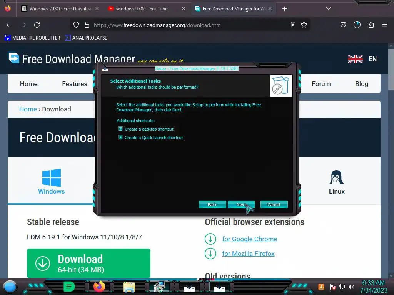Open the for Google Chrome extension link
394x295 pixels.
click(x=249, y=239)
